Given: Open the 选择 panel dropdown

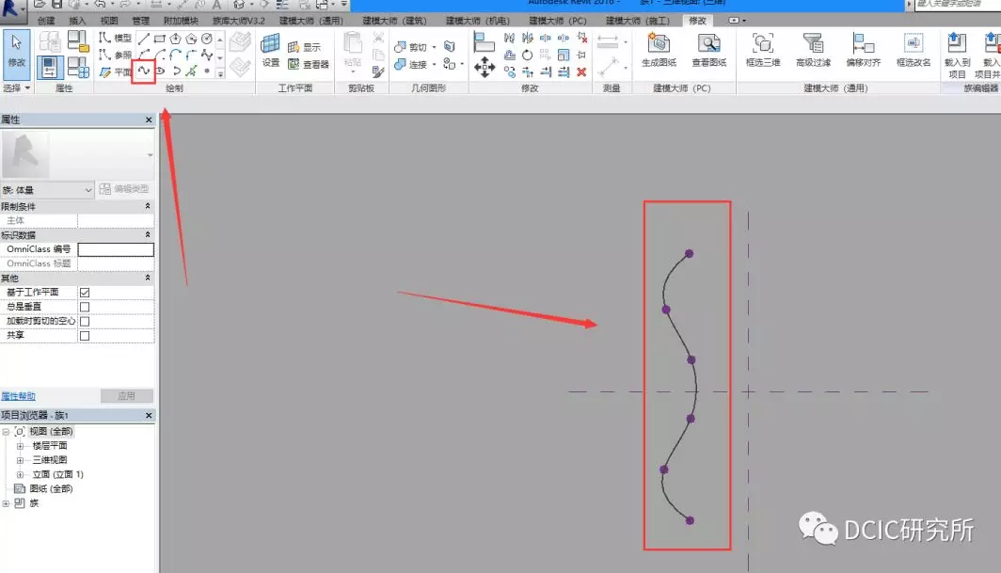Looking at the screenshot, I should coord(17,88).
